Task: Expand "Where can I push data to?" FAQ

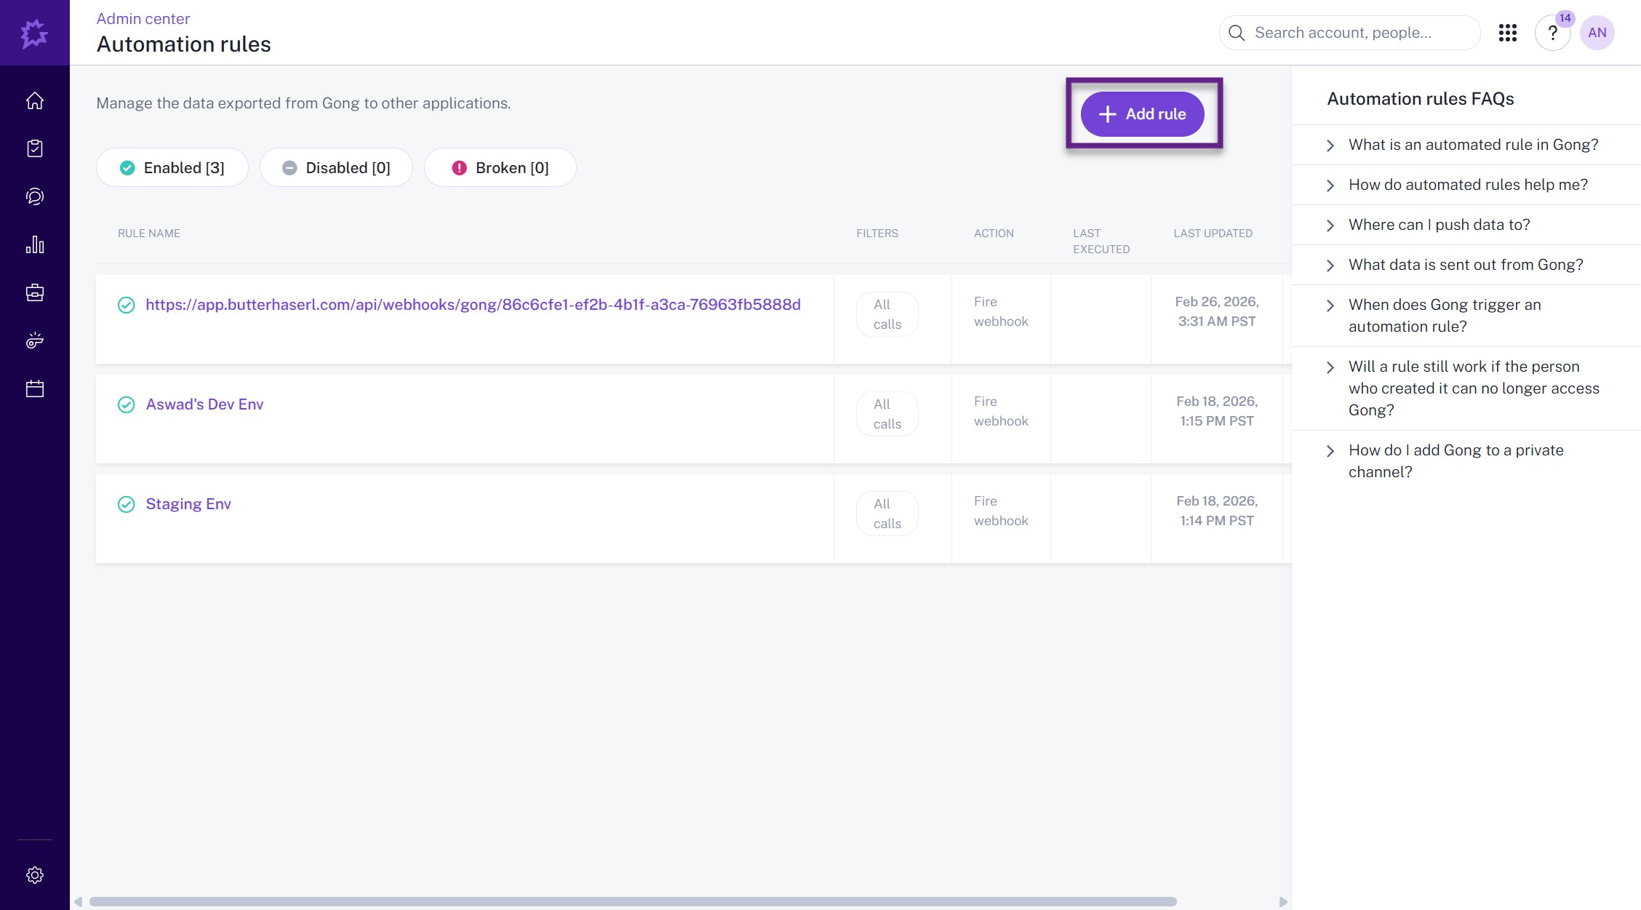Action: [1439, 225]
